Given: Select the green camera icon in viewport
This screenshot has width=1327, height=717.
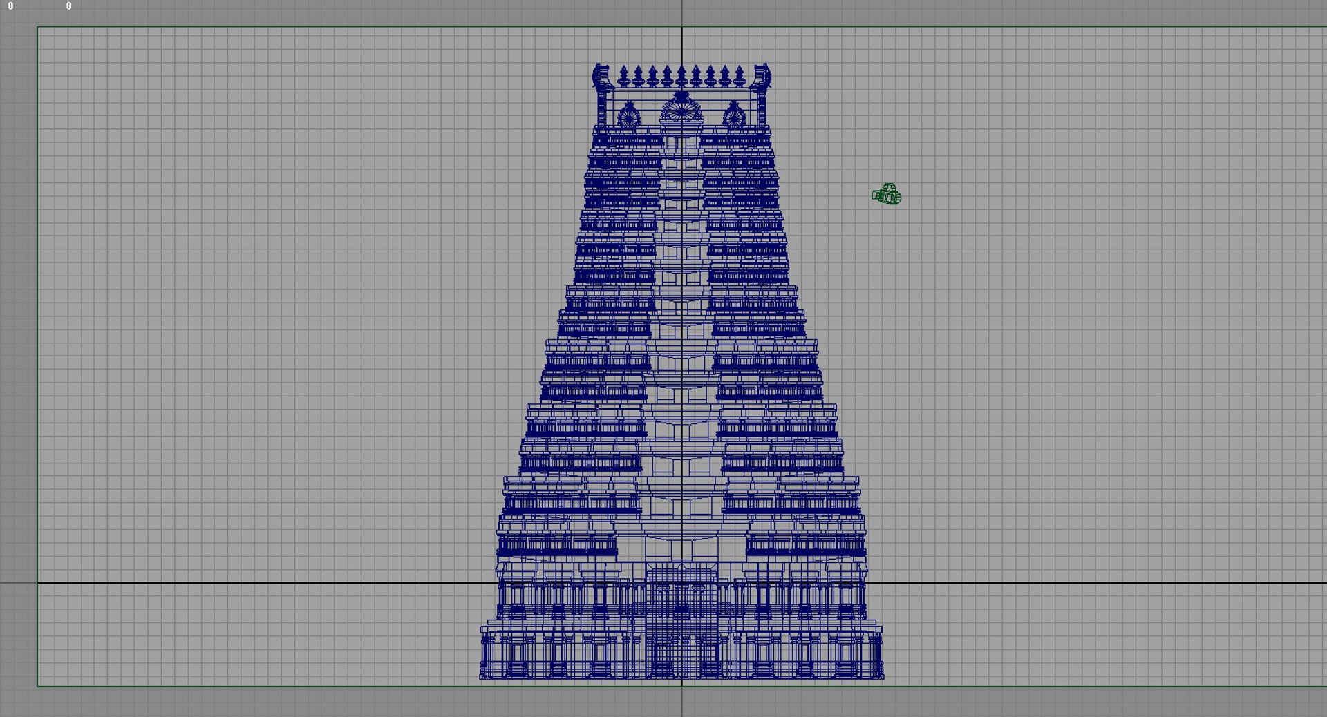Looking at the screenshot, I should [887, 195].
